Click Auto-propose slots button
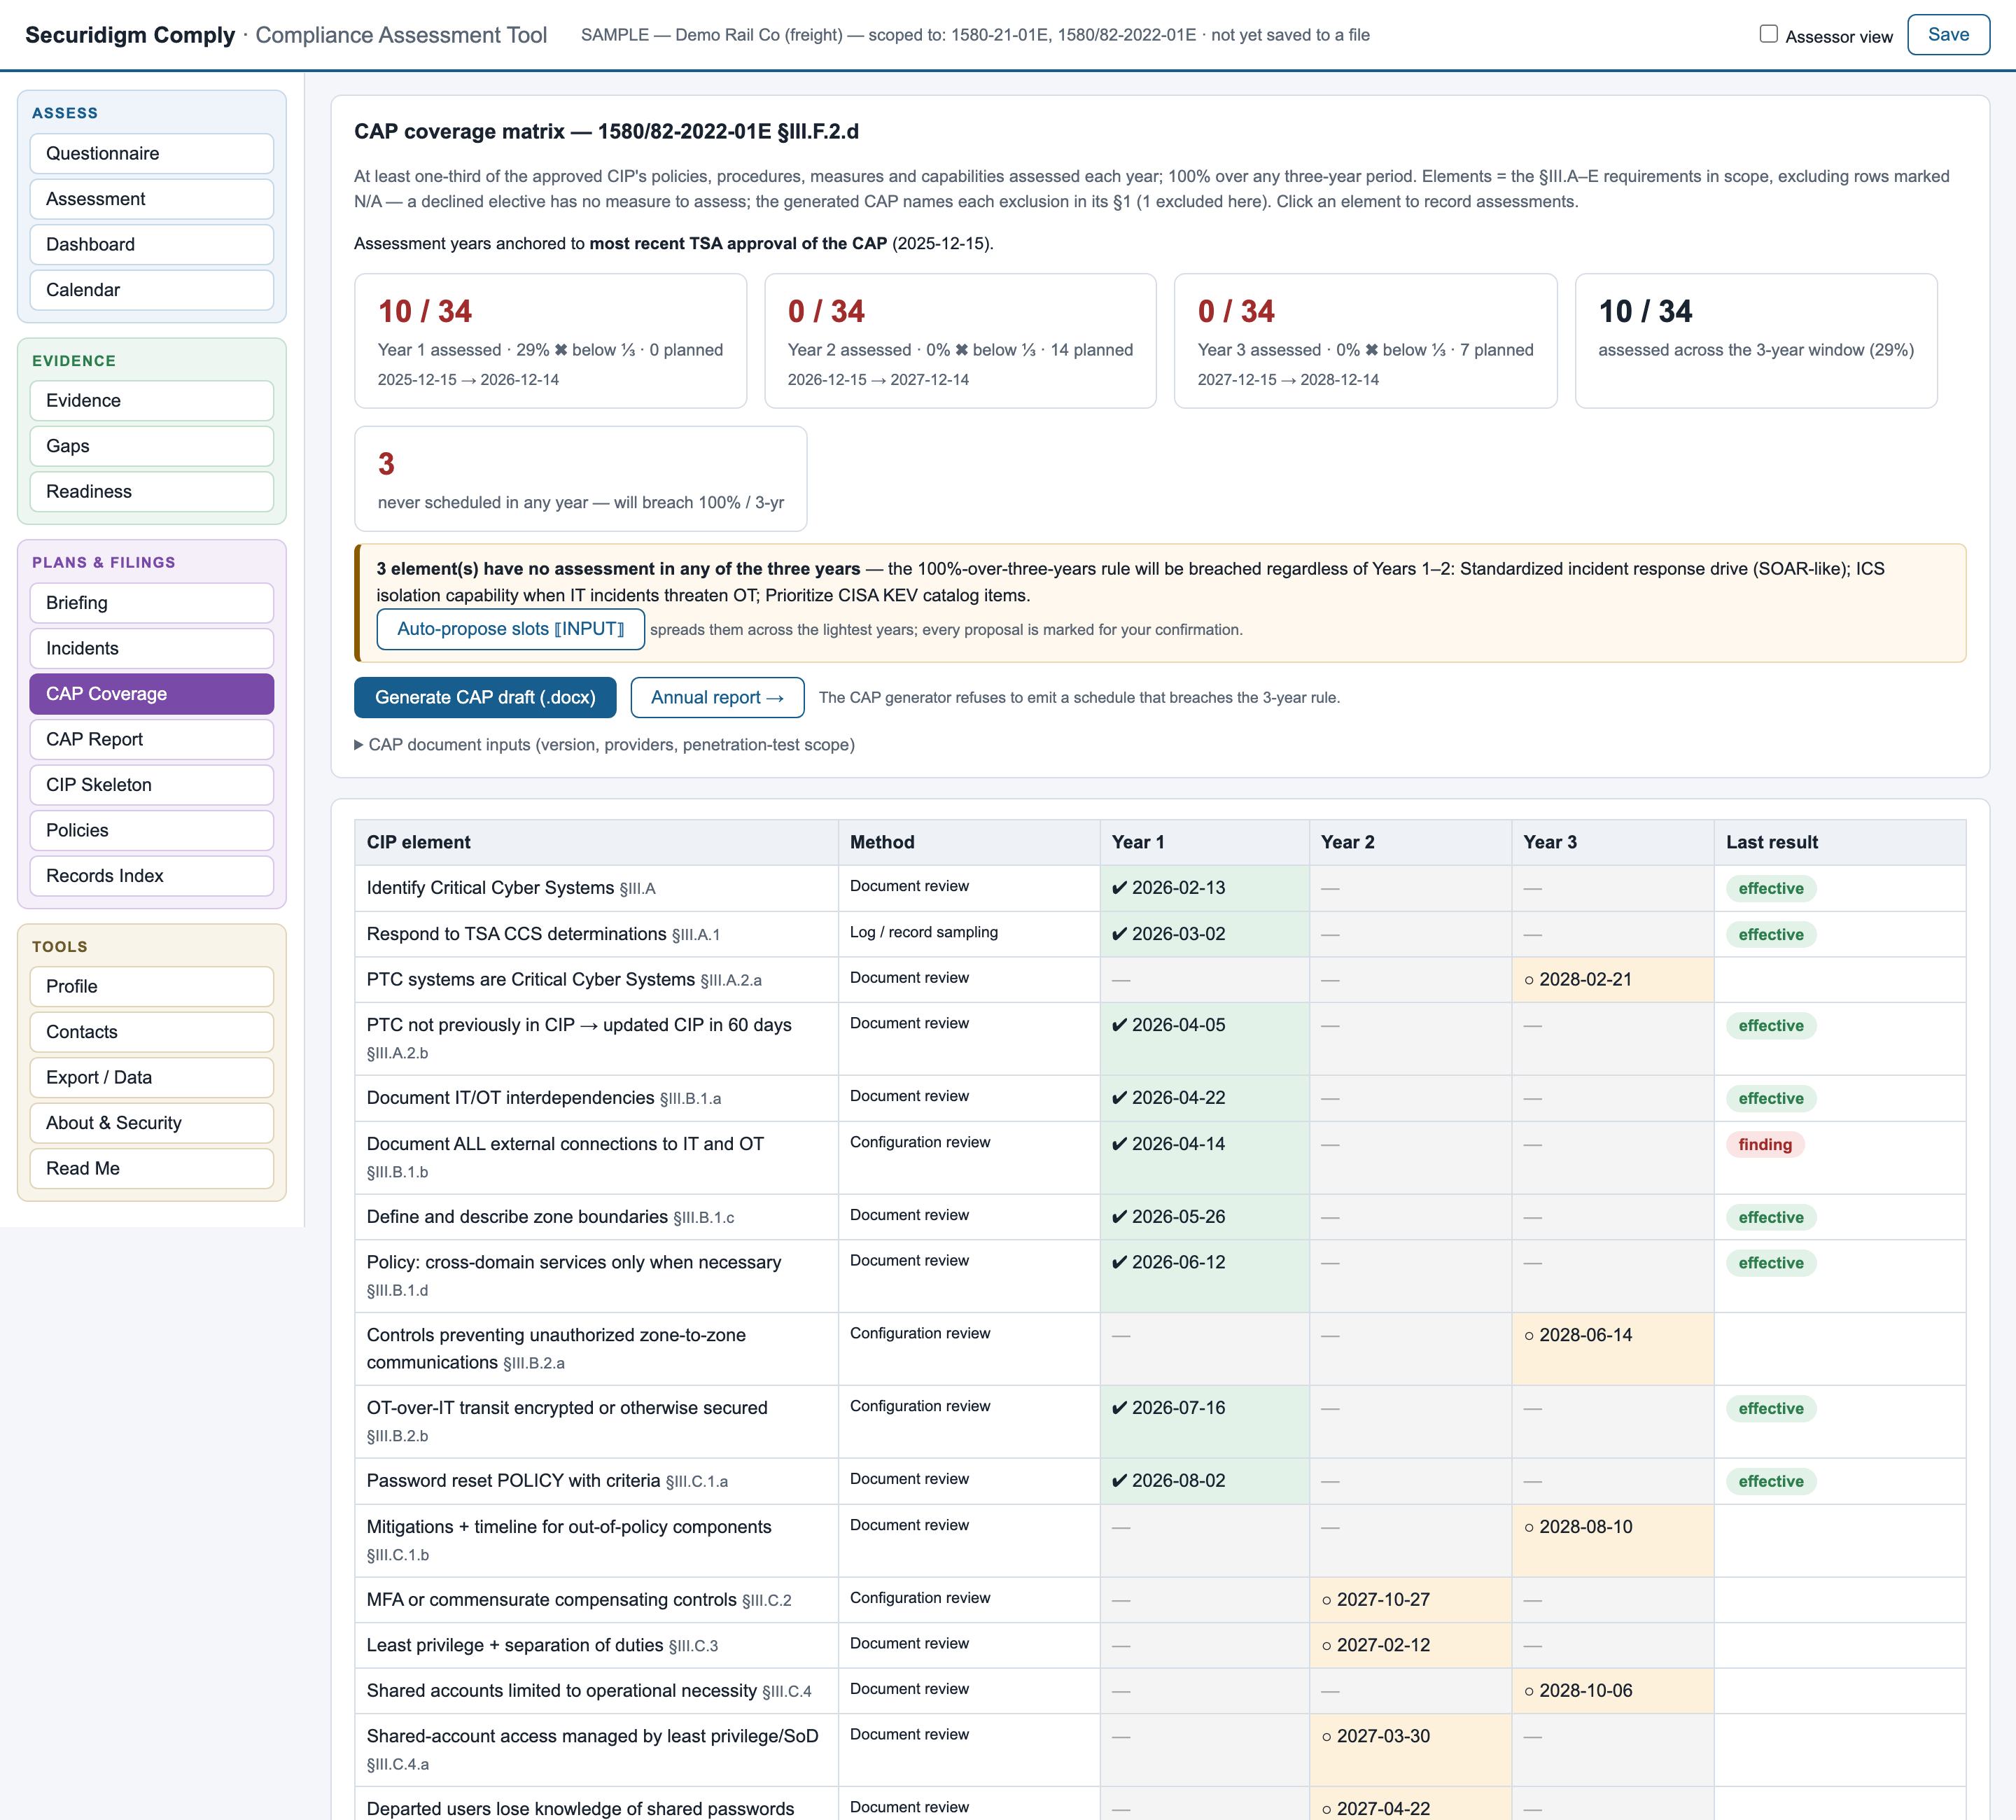The image size is (2016, 1820). (x=510, y=629)
